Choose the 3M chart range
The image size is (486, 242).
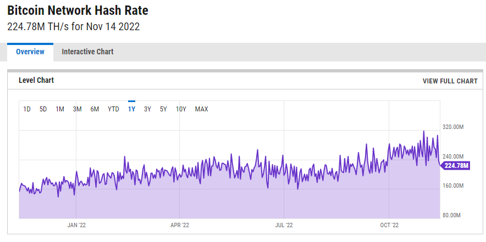77,109
